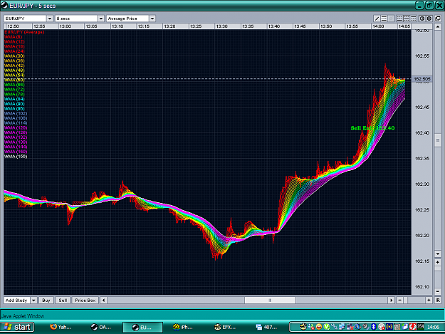Image resolution: width=445 pixels, height=334 pixels.
Task: Click the Add Study combo box label
Action: tap(17, 301)
